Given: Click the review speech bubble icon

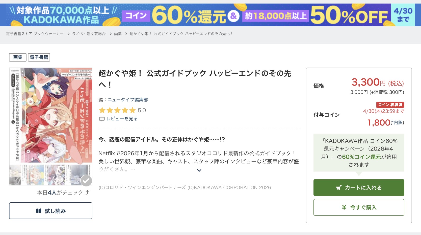Looking at the screenshot, I should [x=102, y=119].
